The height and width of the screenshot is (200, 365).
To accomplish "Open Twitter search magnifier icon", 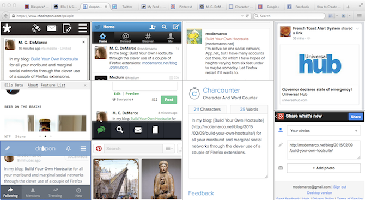I will coord(164,27).
